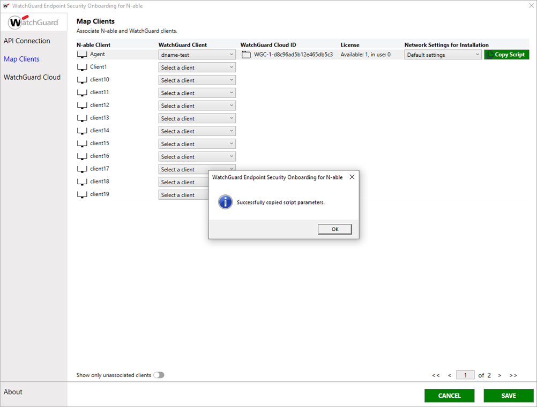Go to next page of clients
Viewport: 537px width, 407px height.
click(x=499, y=375)
